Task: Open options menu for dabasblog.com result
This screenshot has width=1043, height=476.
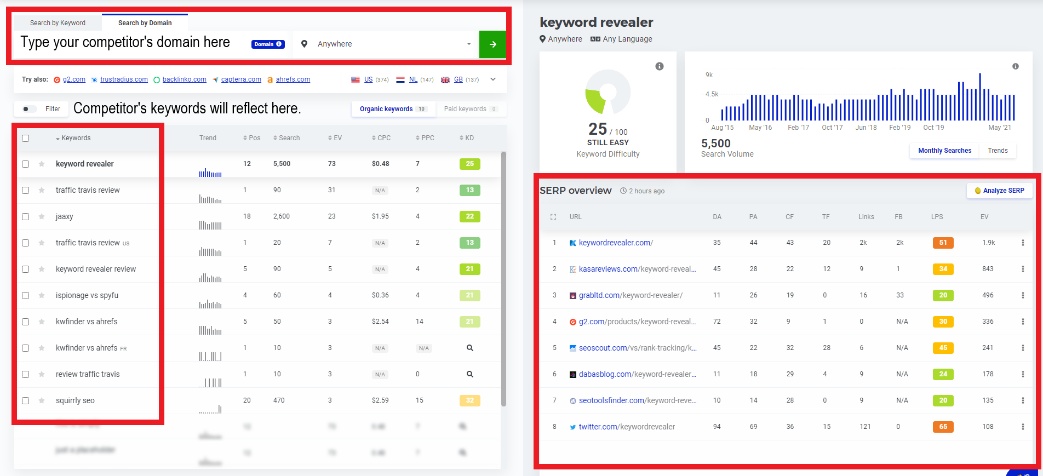Action: [1023, 374]
